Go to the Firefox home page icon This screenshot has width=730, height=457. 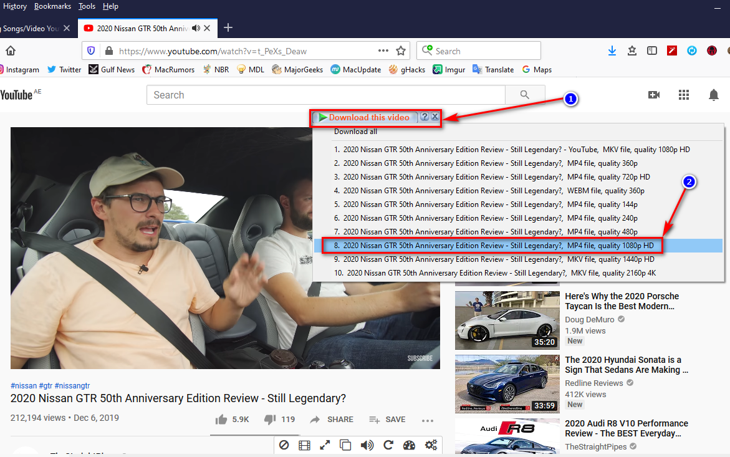(x=11, y=51)
